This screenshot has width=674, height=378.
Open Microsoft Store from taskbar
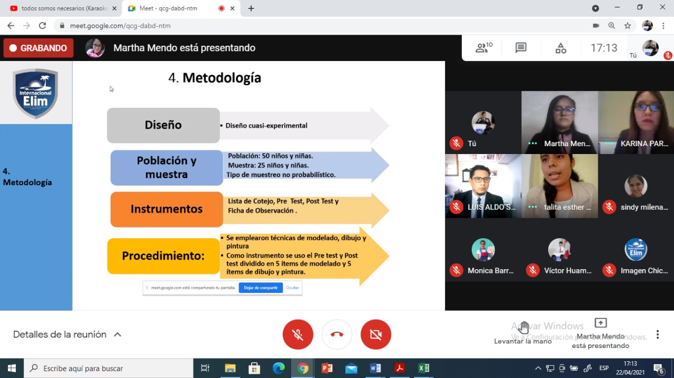click(254, 368)
